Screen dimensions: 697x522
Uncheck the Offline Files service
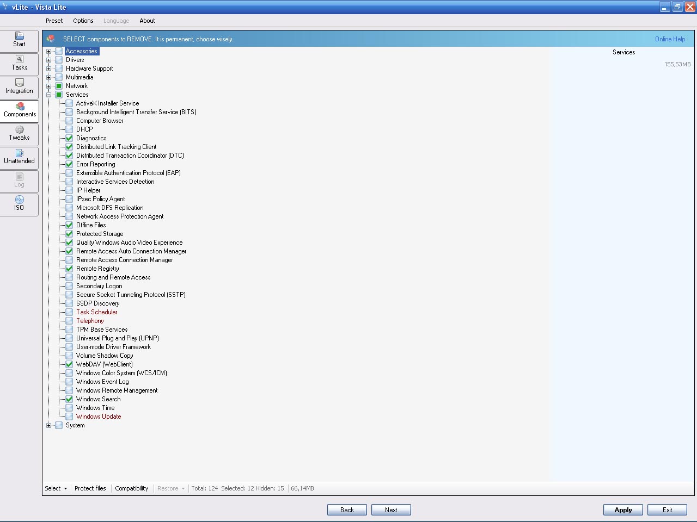[x=69, y=225]
